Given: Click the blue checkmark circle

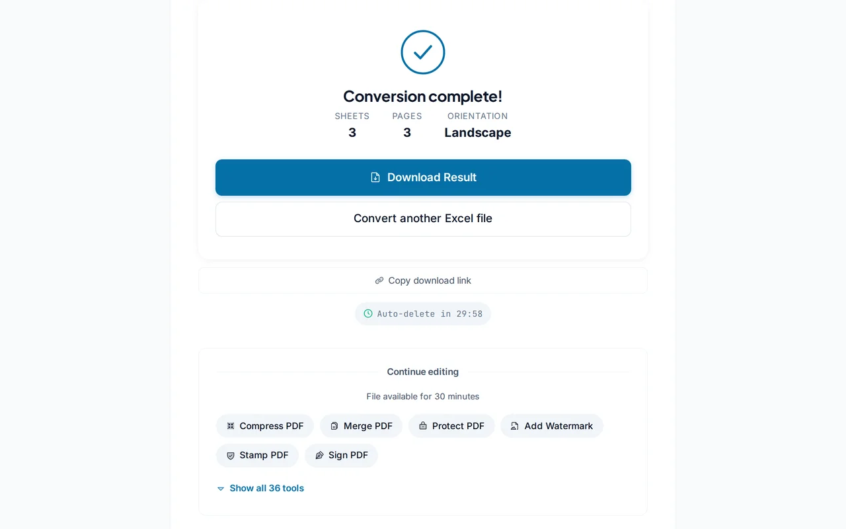Looking at the screenshot, I should coord(423,52).
